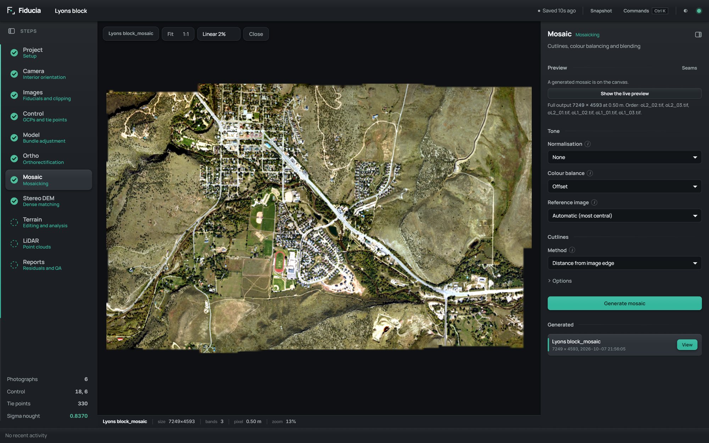This screenshot has height=443, width=709.
Task: Click the Fit zoom button
Action: [171, 34]
